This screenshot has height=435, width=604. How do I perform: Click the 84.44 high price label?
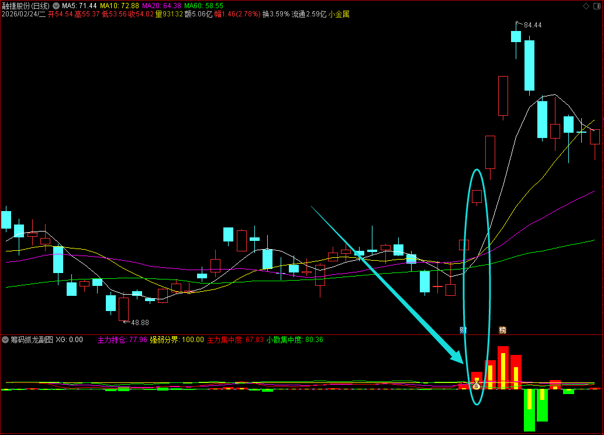click(533, 25)
